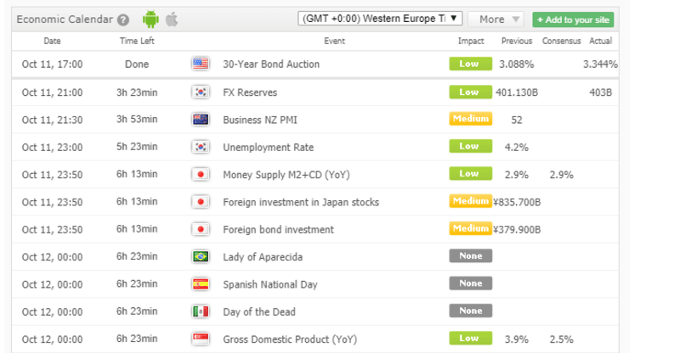Open the Foreign bond investment event
The image size is (680, 353).
(279, 230)
